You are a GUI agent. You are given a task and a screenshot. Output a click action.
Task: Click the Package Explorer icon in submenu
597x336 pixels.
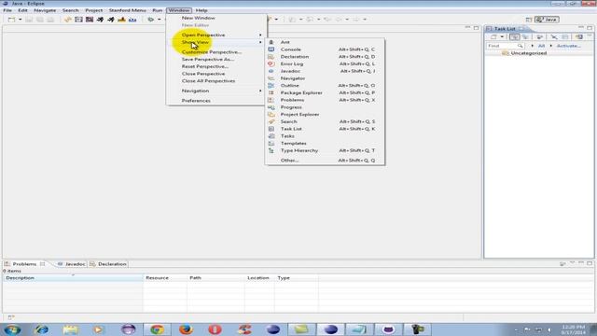point(271,93)
